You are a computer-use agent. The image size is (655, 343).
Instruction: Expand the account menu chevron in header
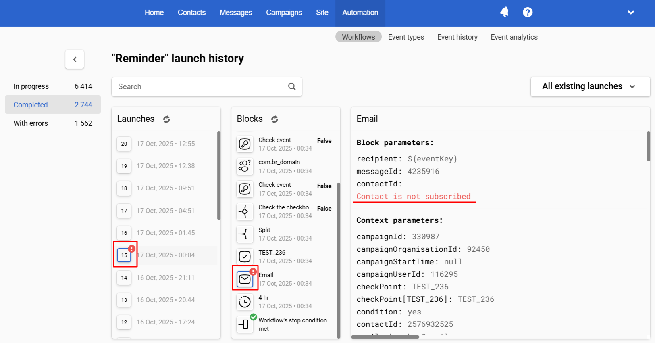click(x=631, y=13)
